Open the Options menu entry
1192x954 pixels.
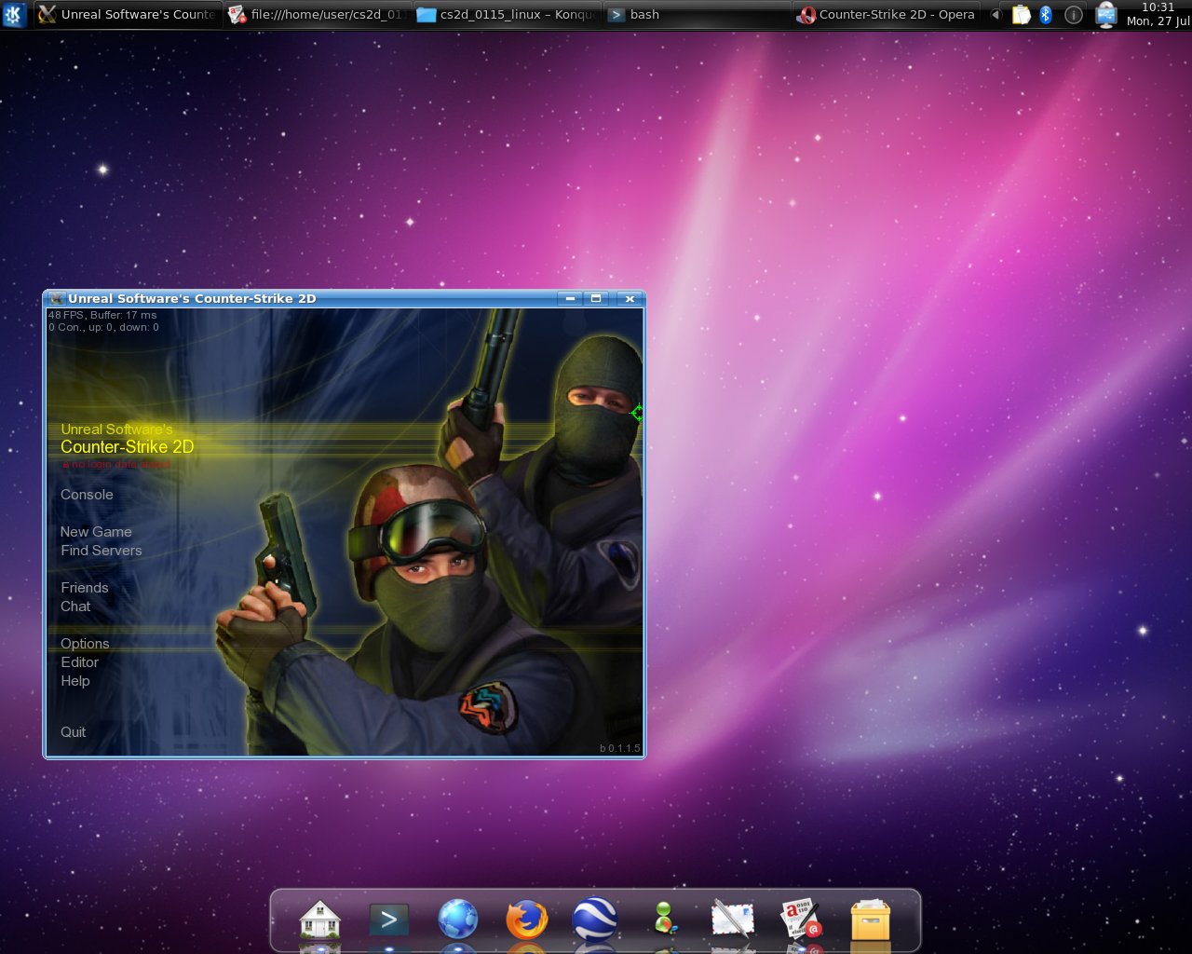pos(85,644)
